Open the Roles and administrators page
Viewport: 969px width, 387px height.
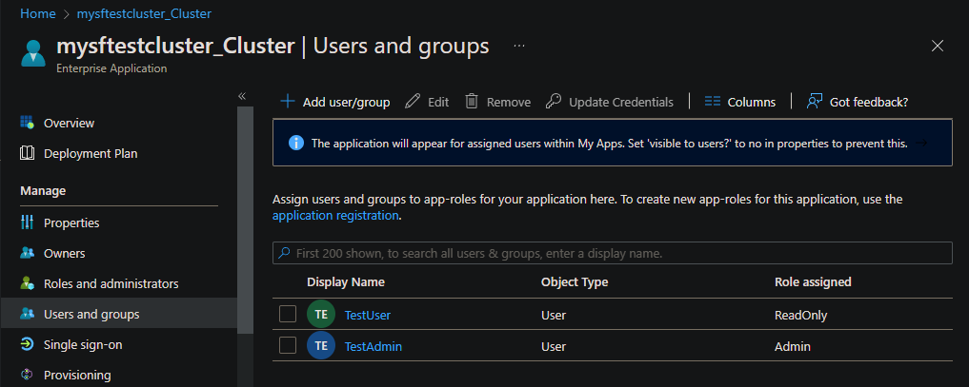click(111, 283)
